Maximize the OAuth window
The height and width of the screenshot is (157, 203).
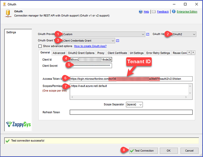click(x=185, y=4)
